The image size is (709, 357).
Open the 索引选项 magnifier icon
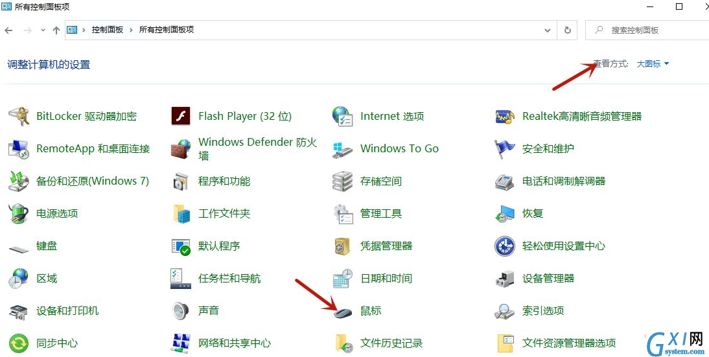(505, 311)
